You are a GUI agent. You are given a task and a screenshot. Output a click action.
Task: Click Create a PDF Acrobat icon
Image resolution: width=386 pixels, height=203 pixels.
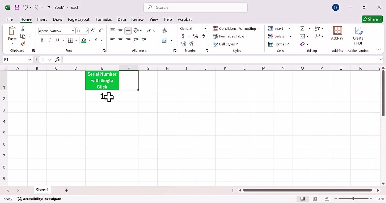pos(358,36)
